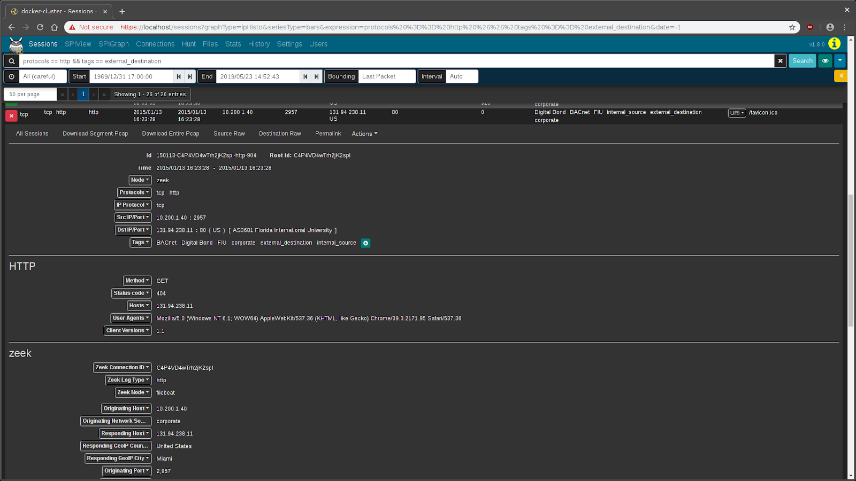
Task: Clear the search expression using the X icon
Action: (x=780, y=61)
